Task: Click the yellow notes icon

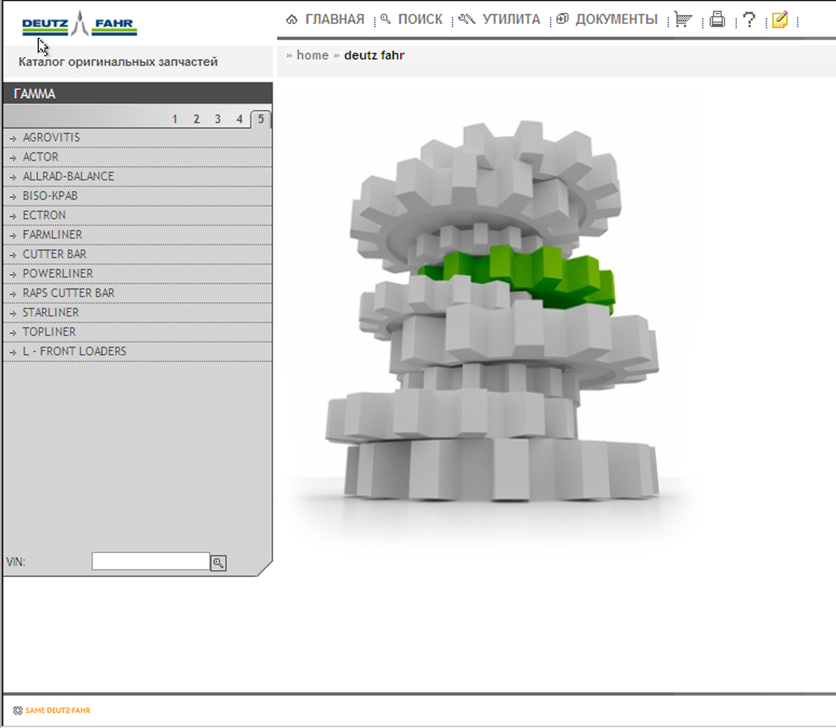Action: [x=779, y=20]
